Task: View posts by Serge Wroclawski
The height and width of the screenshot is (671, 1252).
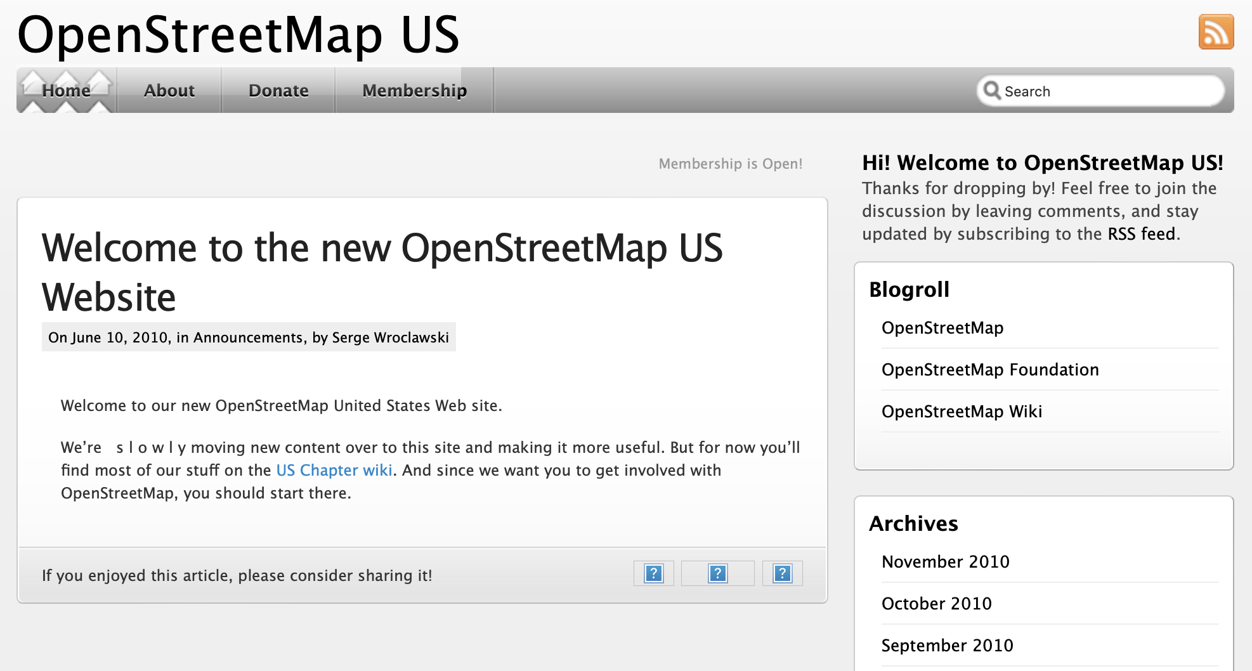Action: [x=390, y=337]
